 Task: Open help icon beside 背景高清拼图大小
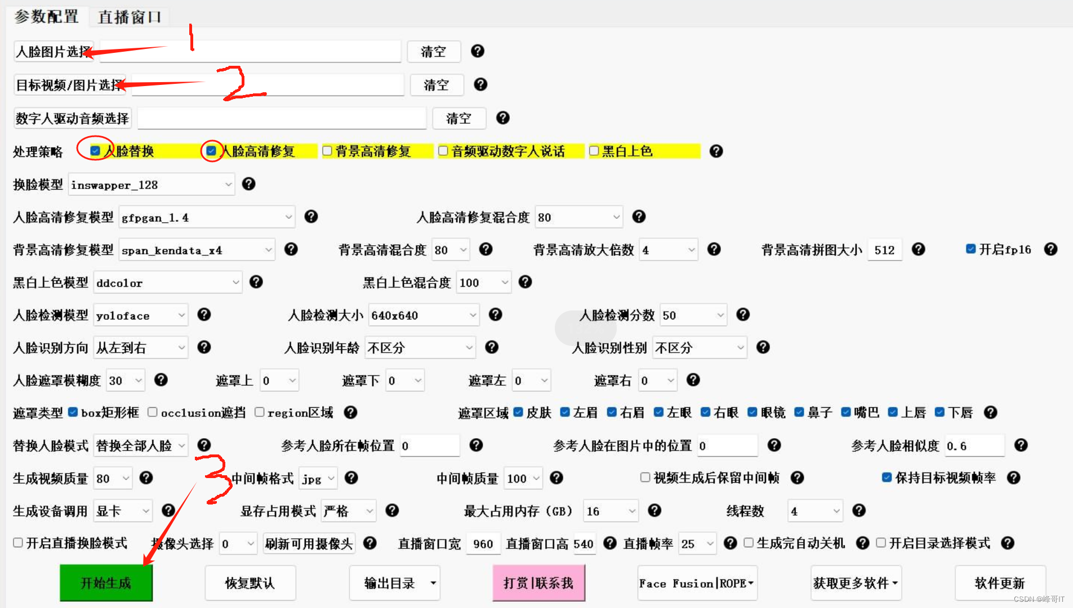pyautogui.click(x=918, y=249)
